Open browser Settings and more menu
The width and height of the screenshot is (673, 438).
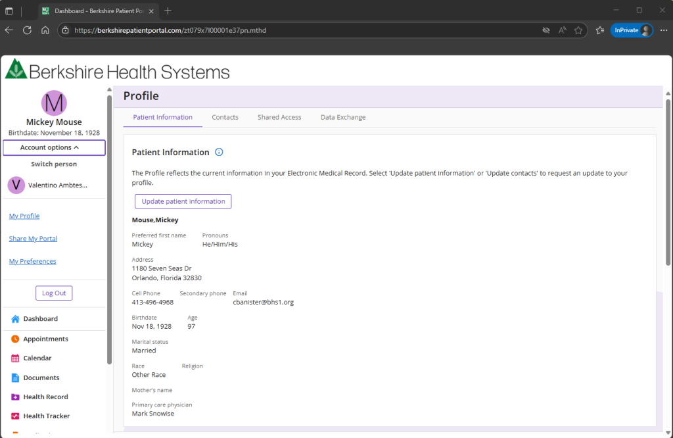tap(663, 30)
